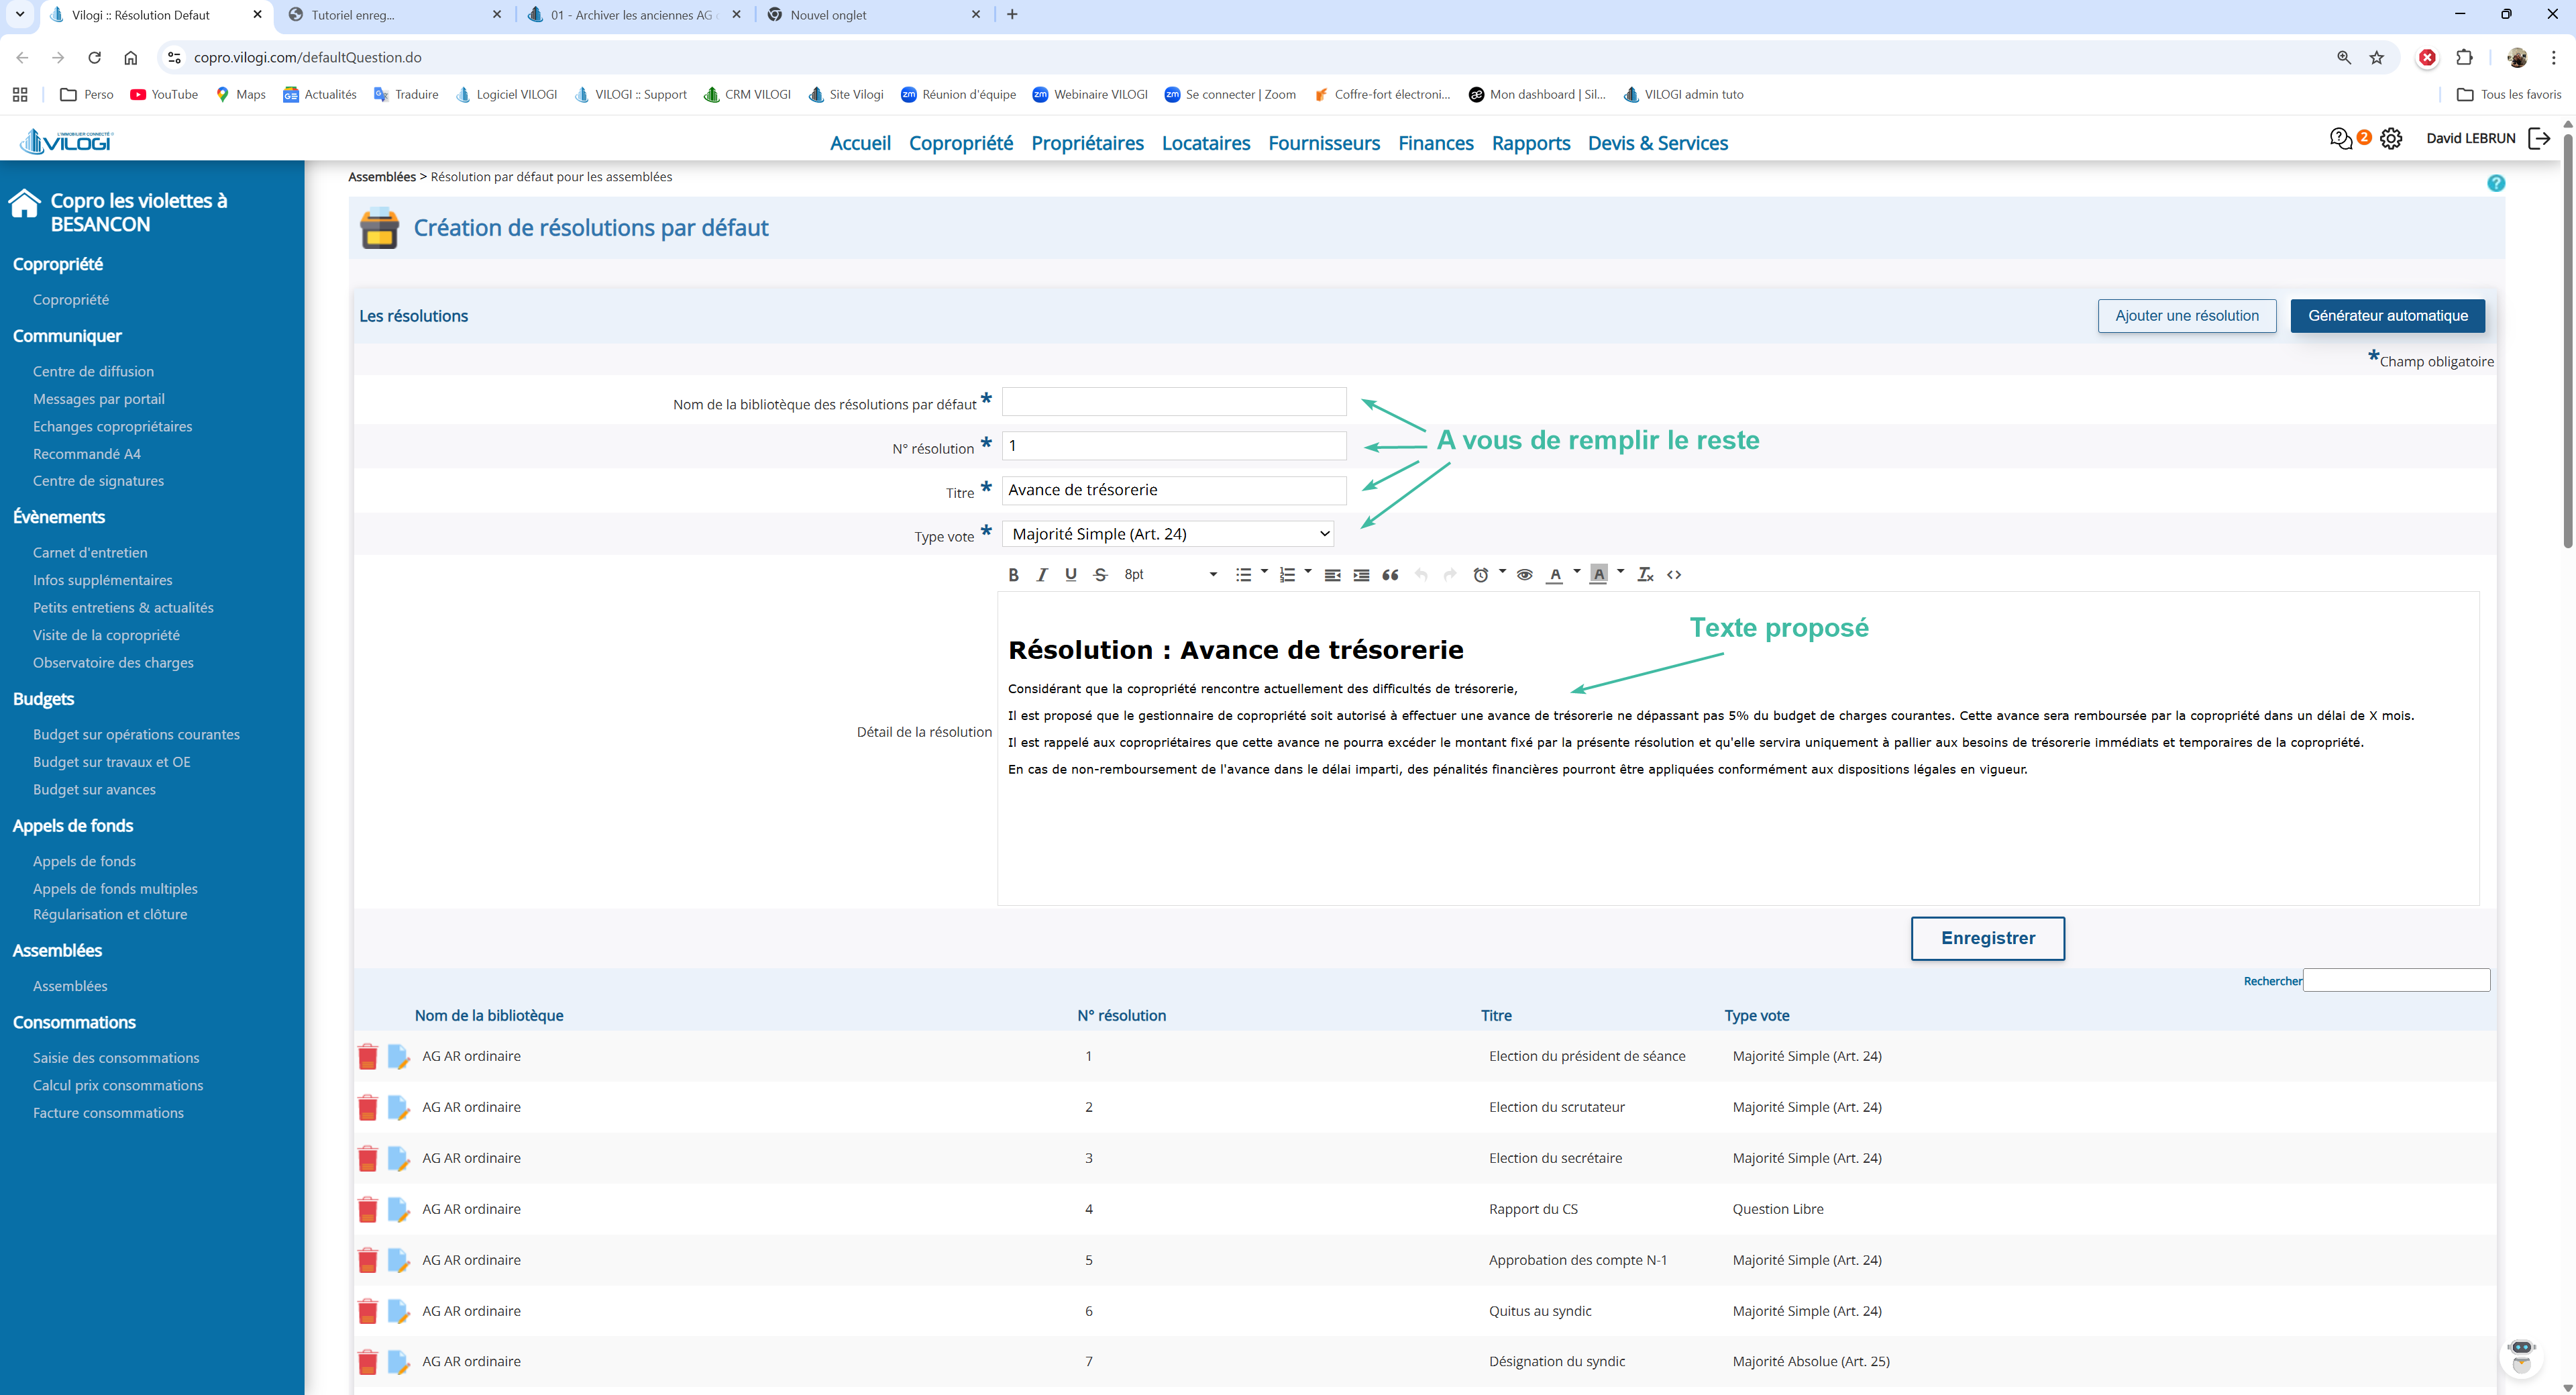Click the Enregistrer button

point(1987,938)
